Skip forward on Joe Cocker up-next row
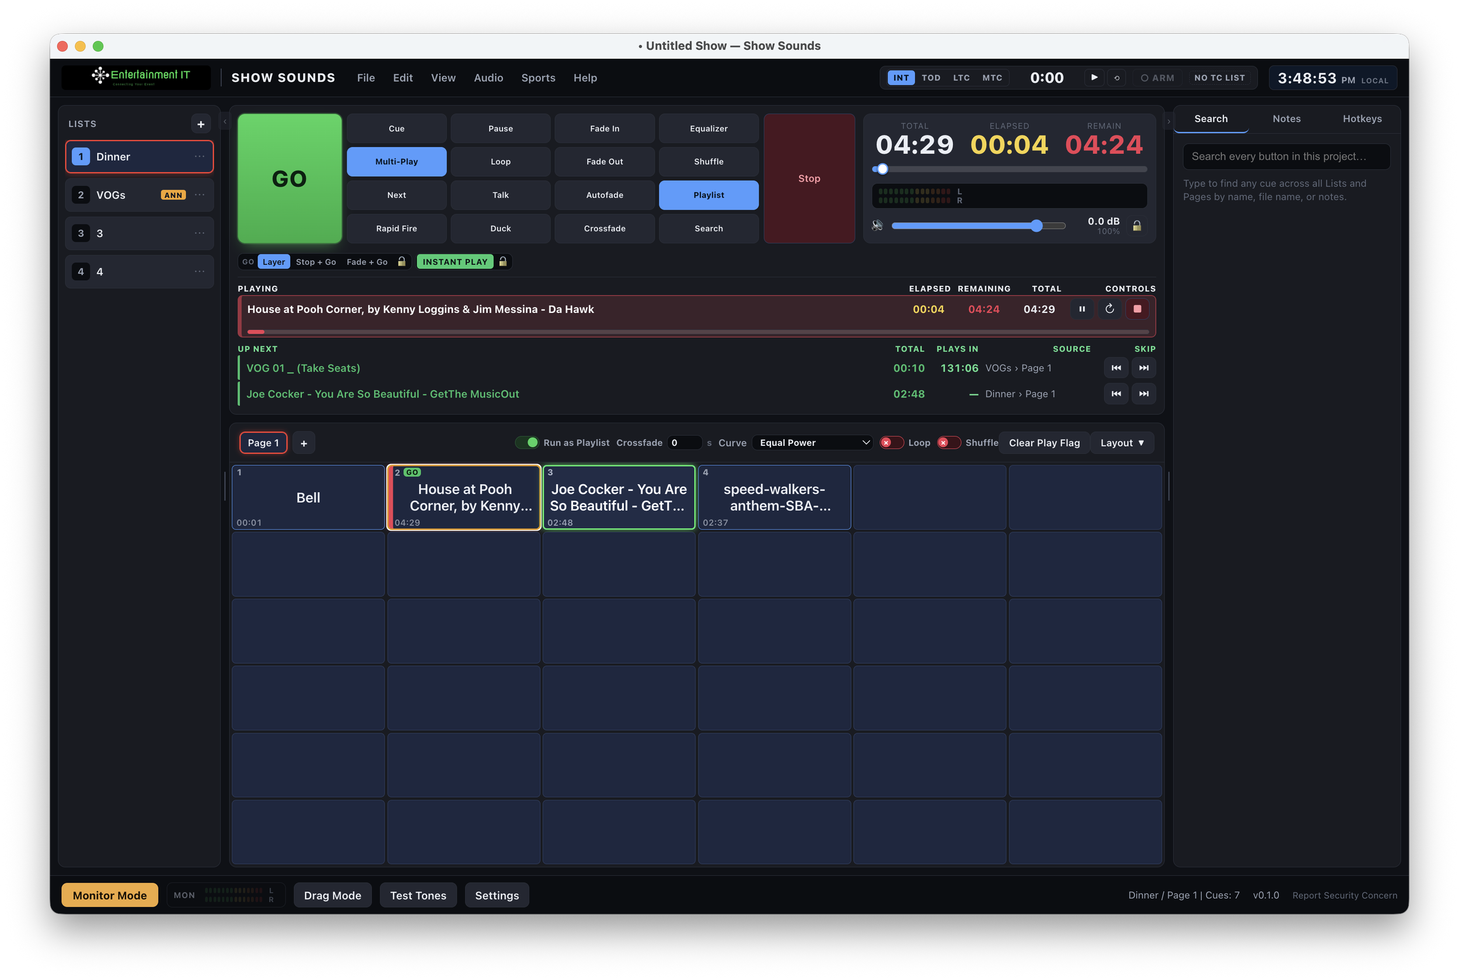Screen dimensions: 1459x980 tap(1143, 394)
